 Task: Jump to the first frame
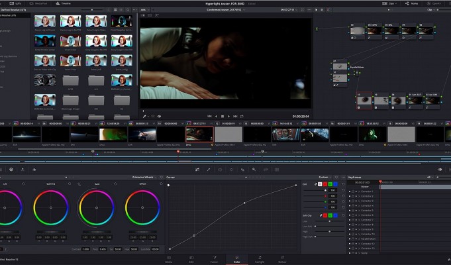tap(209, 116)
